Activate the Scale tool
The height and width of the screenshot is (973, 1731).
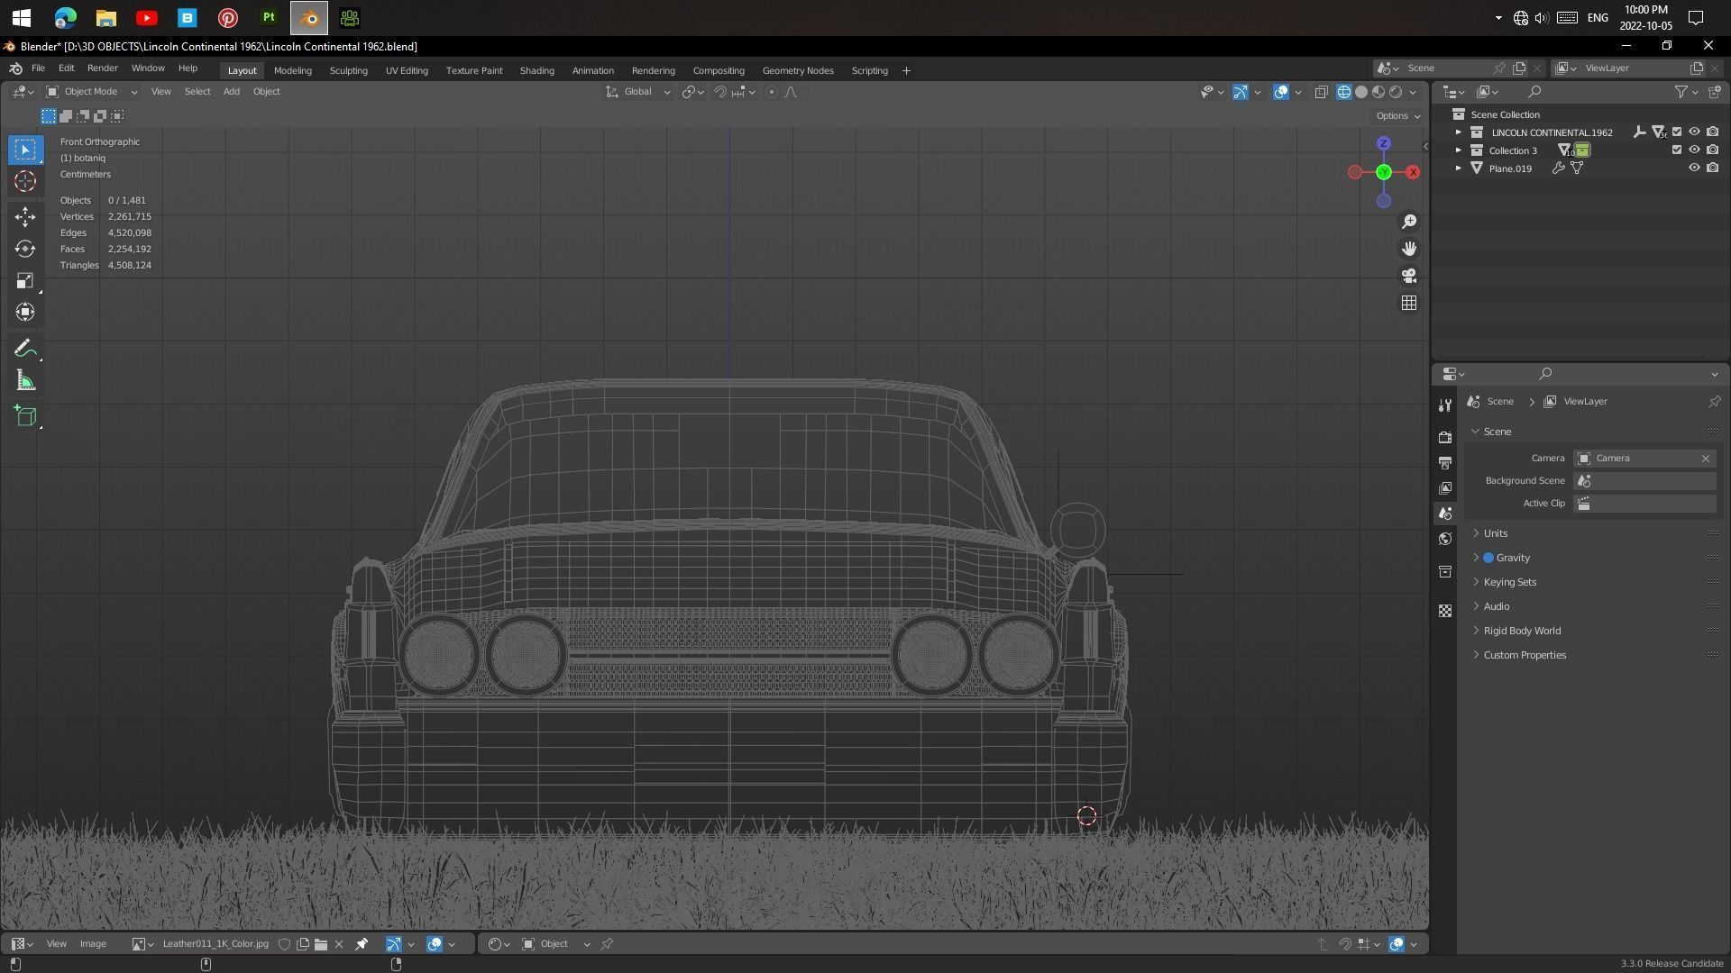pyautogui.click(x=25, y=280)
